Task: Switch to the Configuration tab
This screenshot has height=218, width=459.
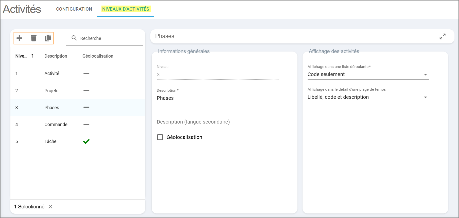Action: (x=74, y=9)
